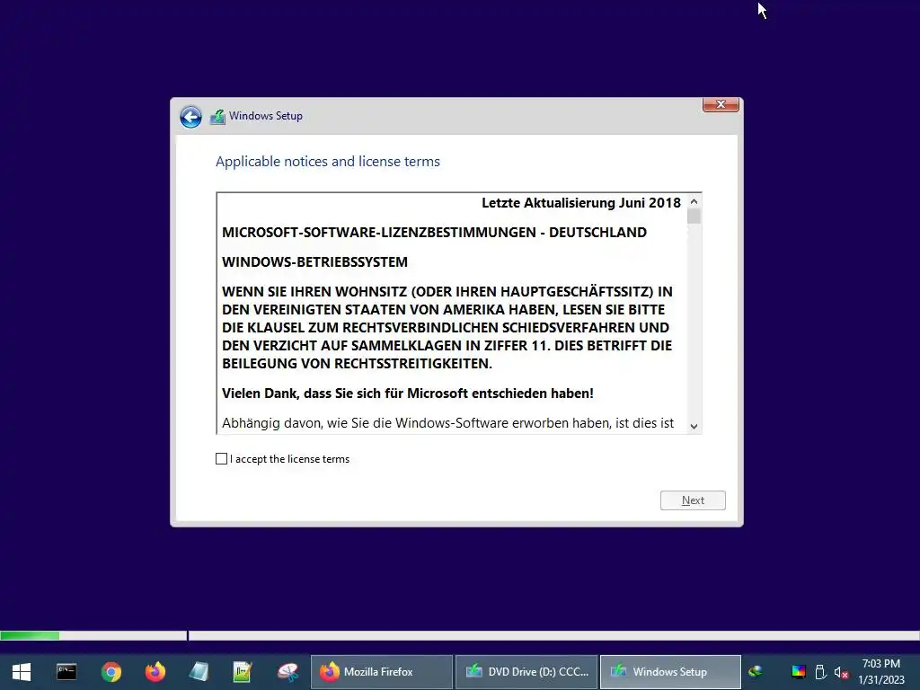Close the Windows Setup dialog

[x=721, y=104]
